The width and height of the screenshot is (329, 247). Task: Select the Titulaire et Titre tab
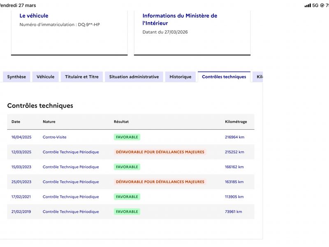[81, 77]
